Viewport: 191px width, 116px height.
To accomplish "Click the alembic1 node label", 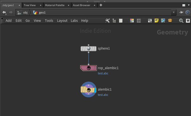I will click(105, 89).
